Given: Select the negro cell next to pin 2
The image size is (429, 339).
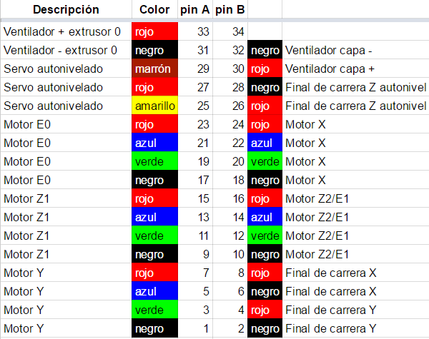Looking at the screenshot, I should (265, 329).
